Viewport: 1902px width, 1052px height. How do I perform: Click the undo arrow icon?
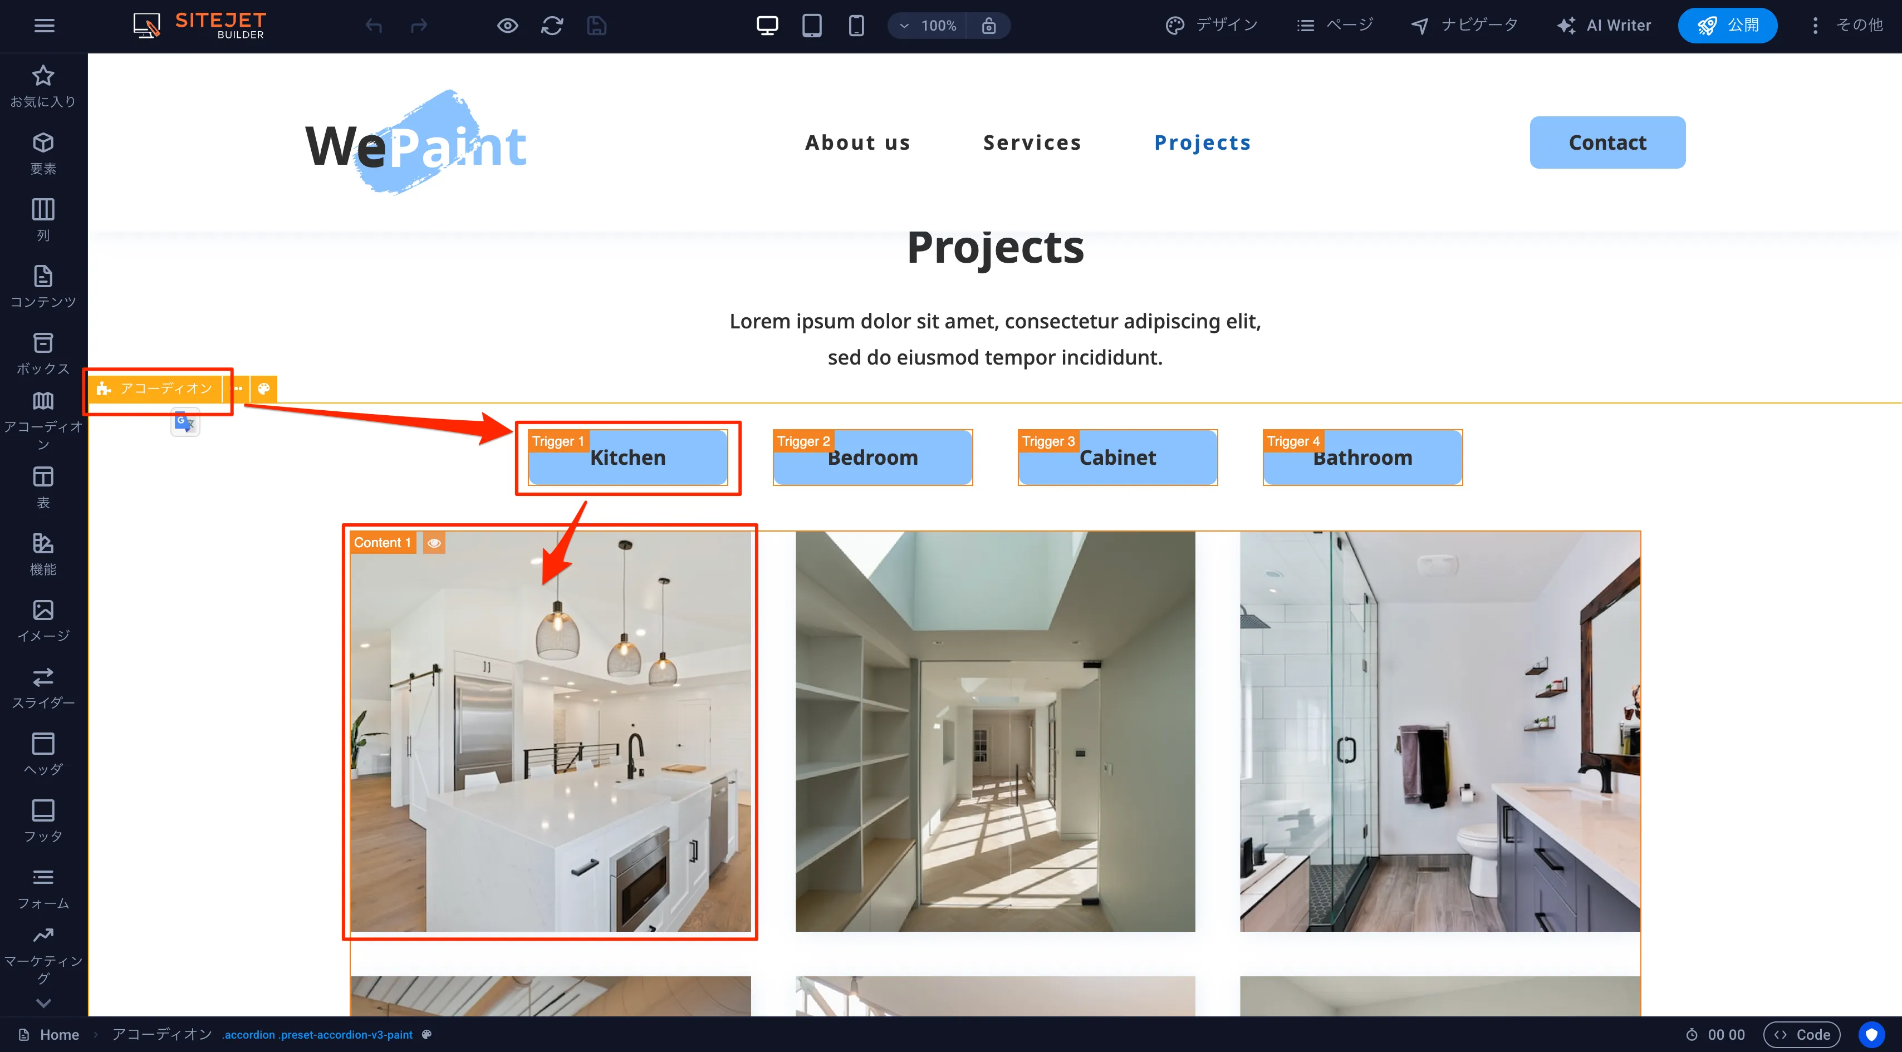pos(374,26)
